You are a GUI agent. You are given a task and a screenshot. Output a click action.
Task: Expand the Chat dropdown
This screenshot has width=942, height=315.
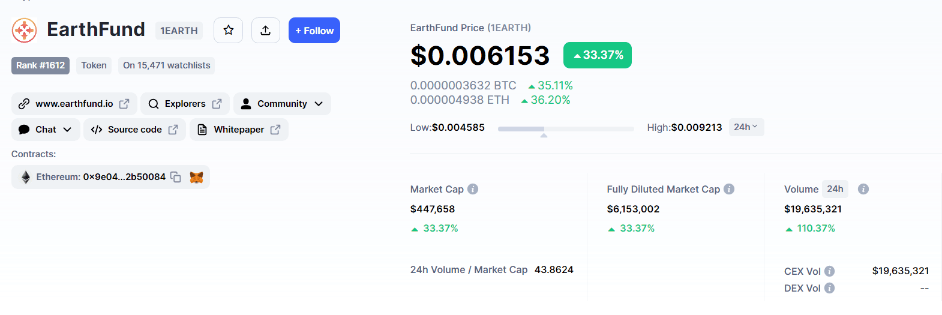[x=46, y=130]
